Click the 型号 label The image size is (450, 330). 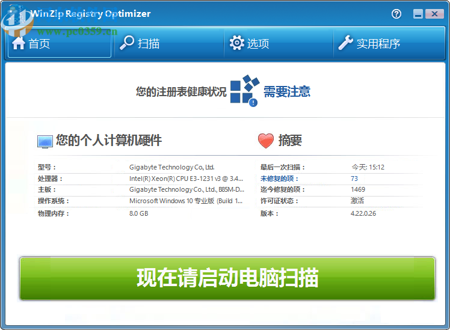coord(47,167)
